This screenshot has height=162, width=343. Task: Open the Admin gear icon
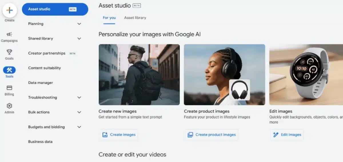click(x=9, y=106)
